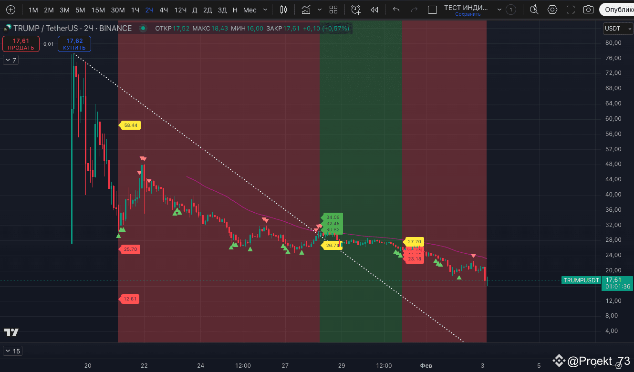Click the green market status dot
This screenshot has width=634, height=372.
[x=143, y=29]
